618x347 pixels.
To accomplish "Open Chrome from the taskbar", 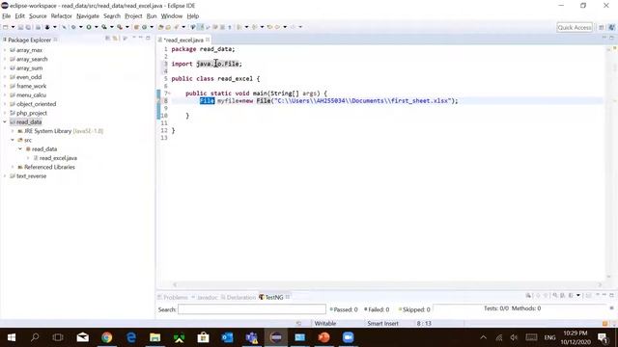I will pos(107,337).
